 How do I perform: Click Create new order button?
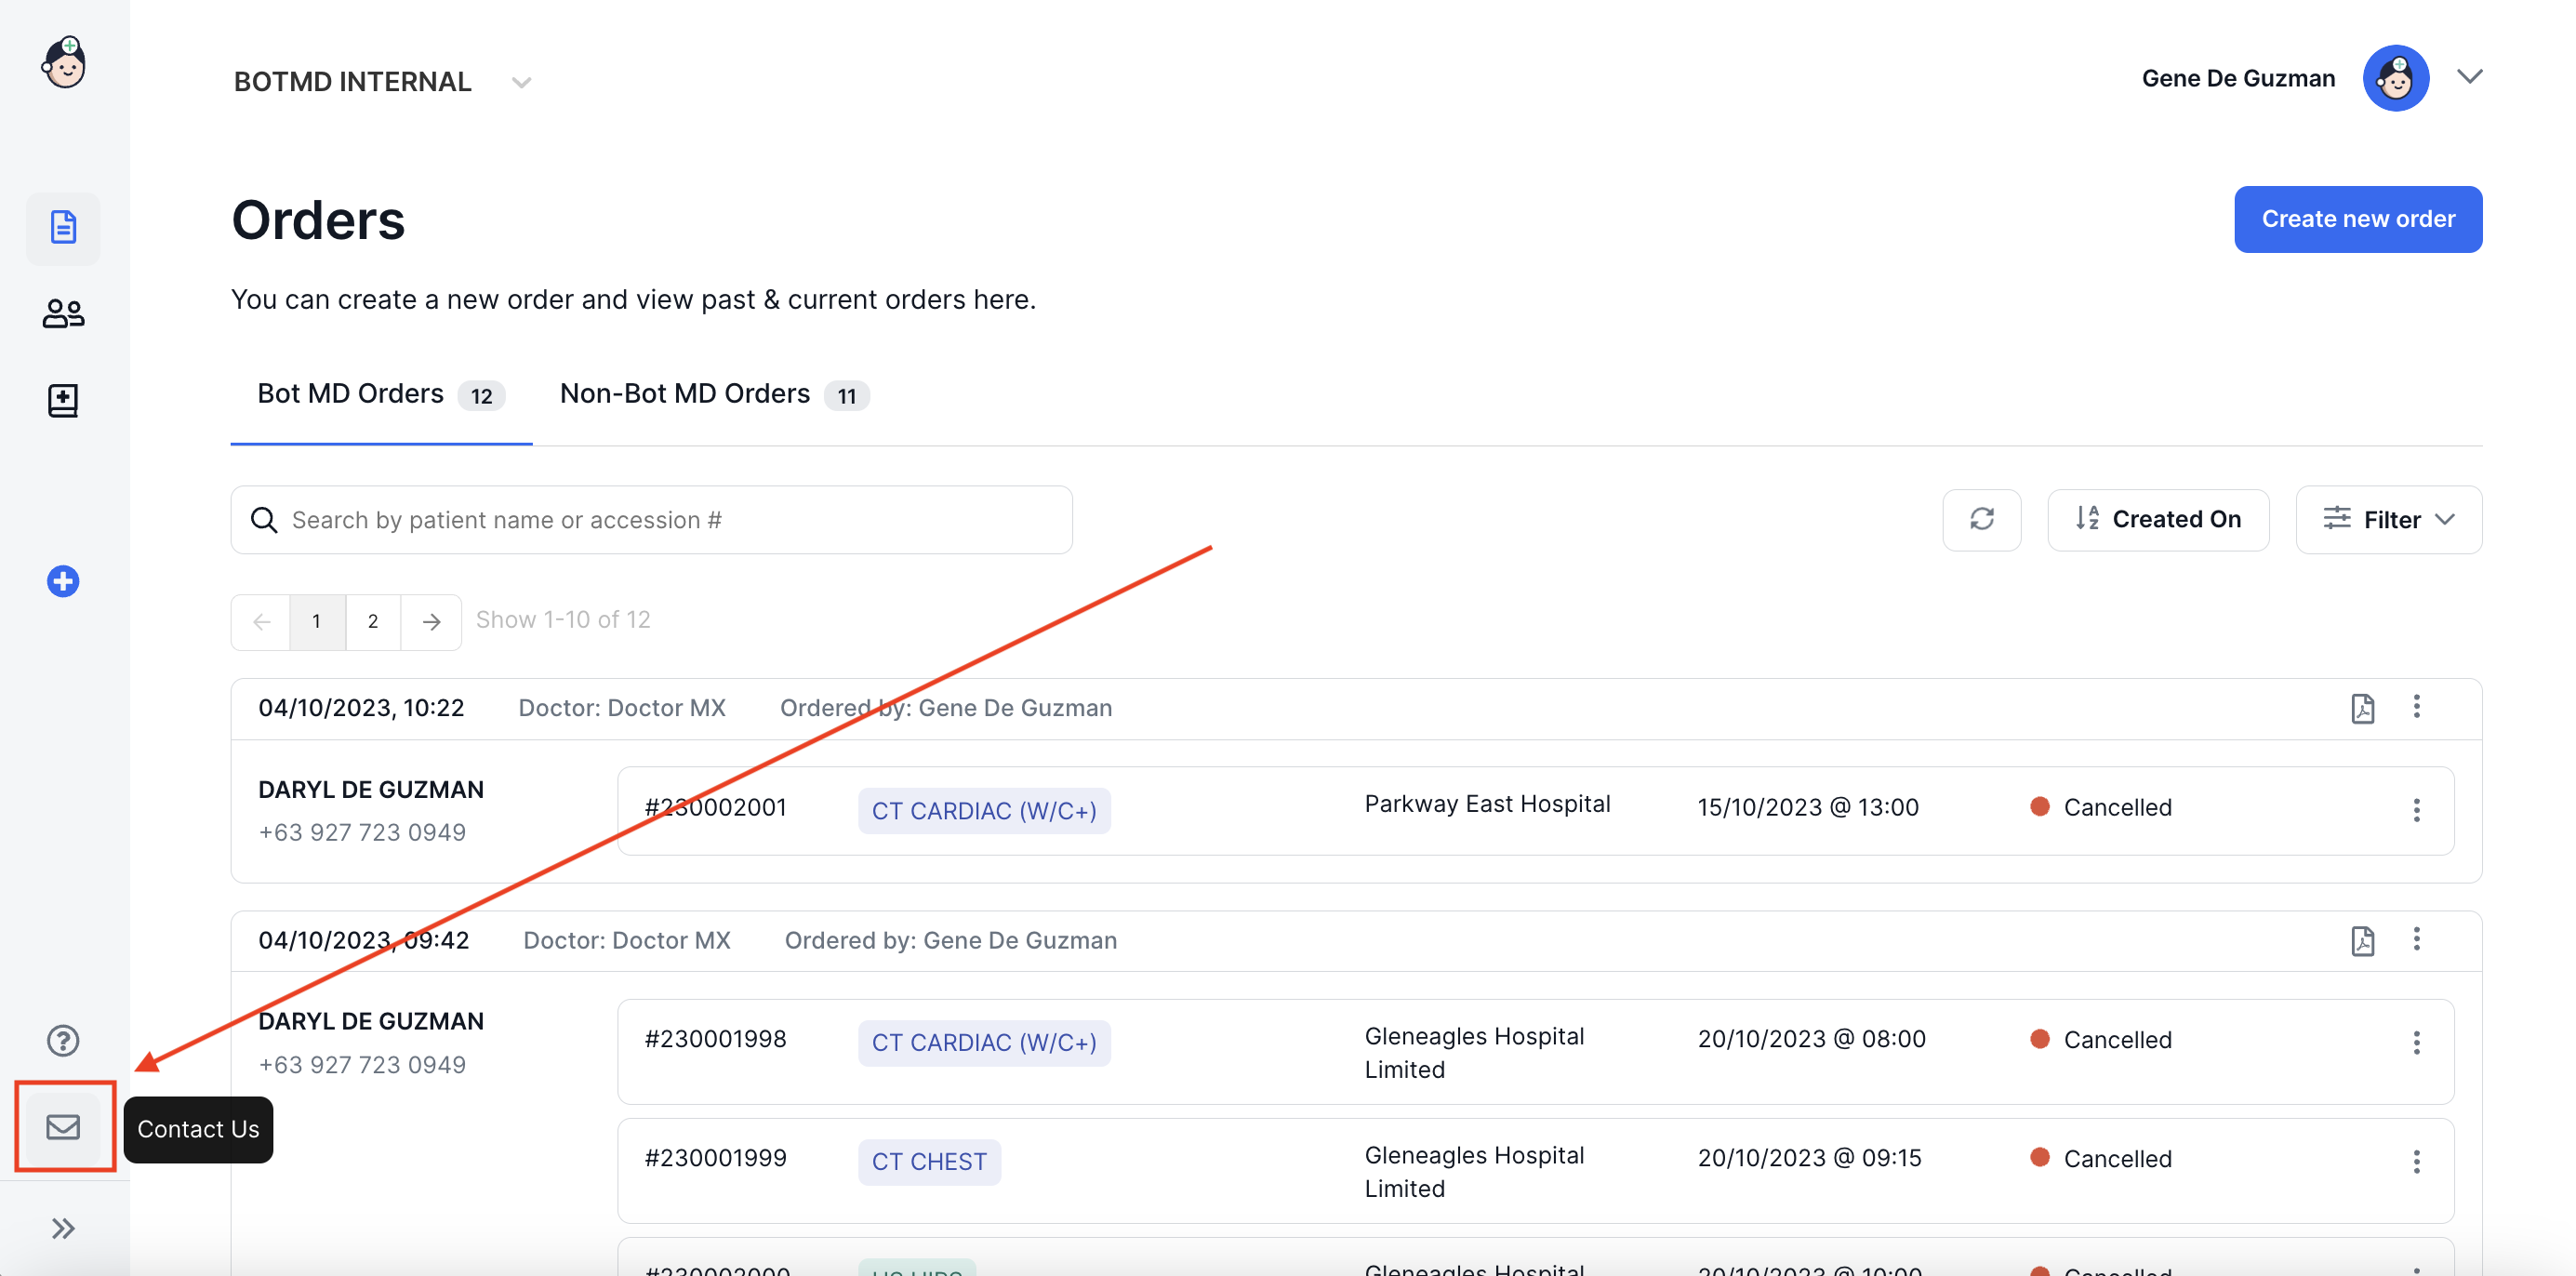coord(2357,219)
